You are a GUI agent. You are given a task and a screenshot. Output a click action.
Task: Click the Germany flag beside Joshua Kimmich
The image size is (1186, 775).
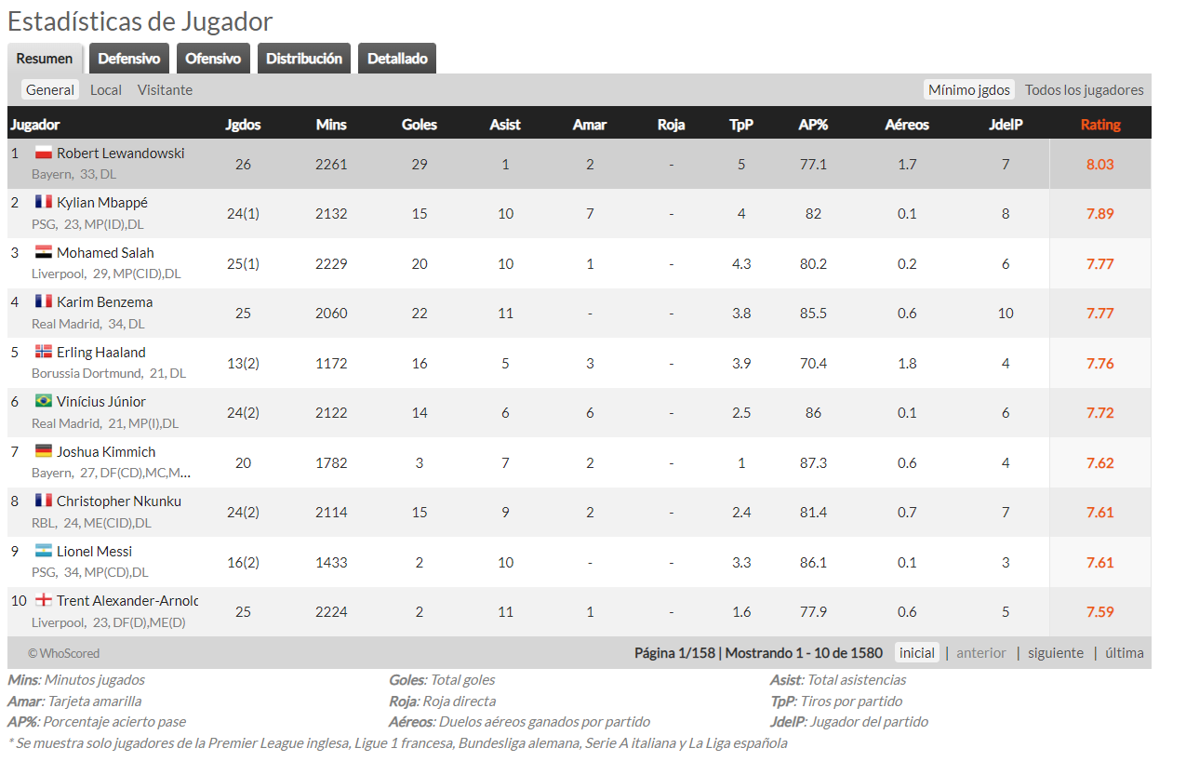pyautogui.click(x=43, y=451)
